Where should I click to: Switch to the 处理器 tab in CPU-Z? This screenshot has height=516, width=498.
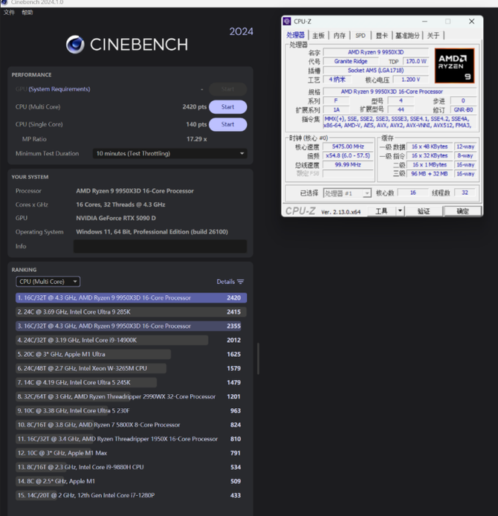pos(295,35)
